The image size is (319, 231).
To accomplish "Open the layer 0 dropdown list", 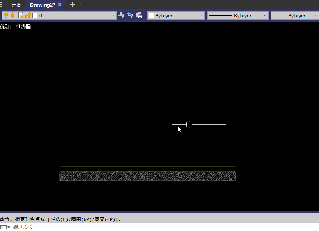I will coord(113,16).
